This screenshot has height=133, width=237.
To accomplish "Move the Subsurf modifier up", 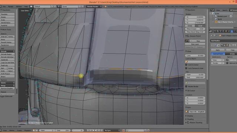I will (x=233, y=45).
